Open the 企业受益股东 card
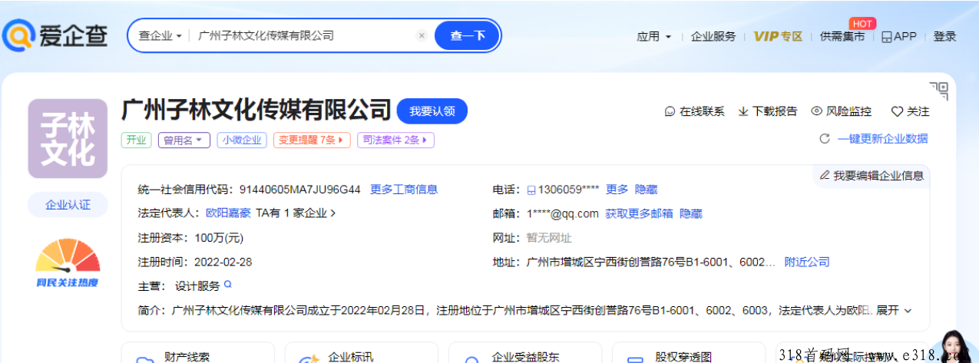This screenshot has width=979, height=363. [x=525, y=354]
